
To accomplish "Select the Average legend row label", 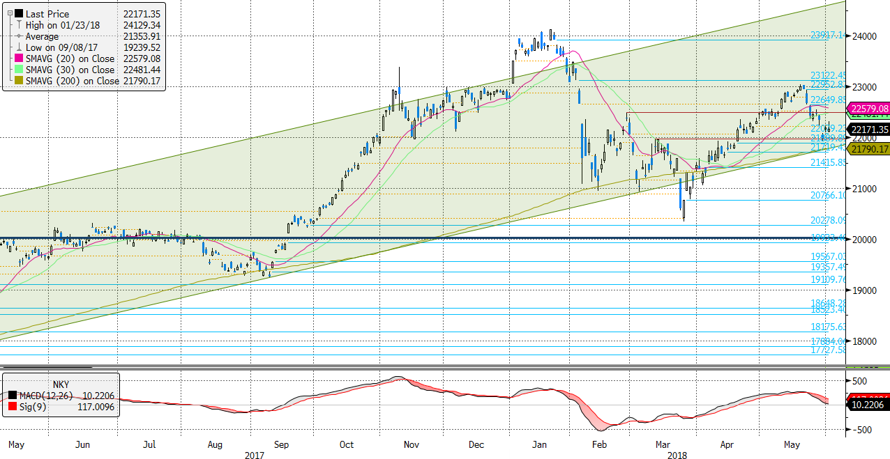I will click(43, 36).
